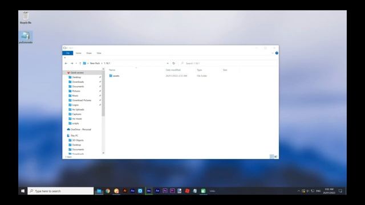Open the recent locations dropdown arrow
This screenshot has height=205, width=365.
(x=76, y=63)
